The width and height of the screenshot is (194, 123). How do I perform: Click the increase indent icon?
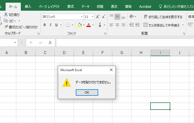[137, 25]
